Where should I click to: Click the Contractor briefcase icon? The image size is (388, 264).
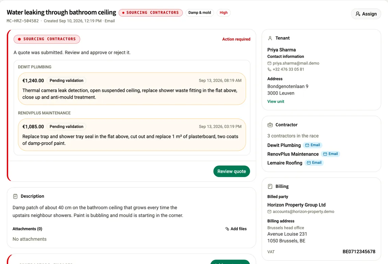[x=270, y=125]
